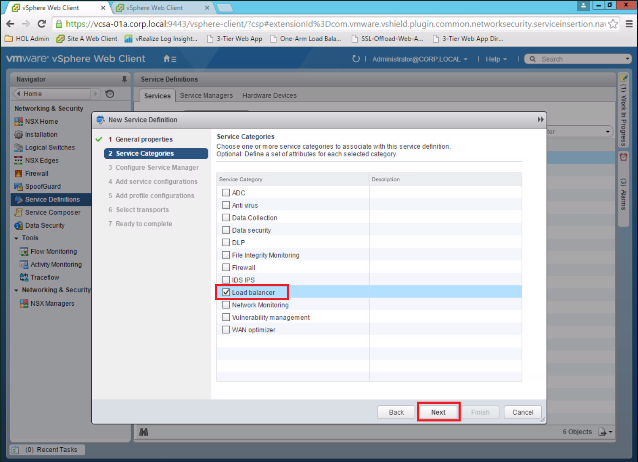Click the Data Security icon
Viewport: 638px width, 462px height.
pos(19,226)
